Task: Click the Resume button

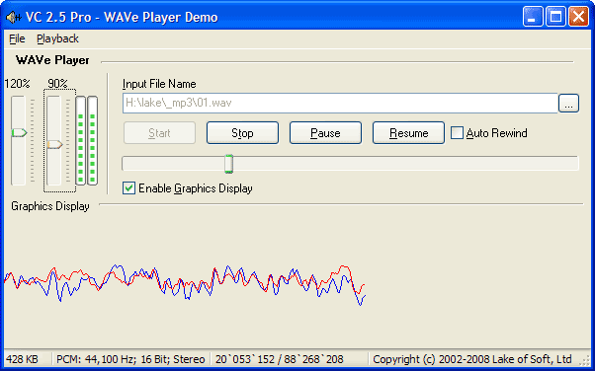Action: click(408, 133)
